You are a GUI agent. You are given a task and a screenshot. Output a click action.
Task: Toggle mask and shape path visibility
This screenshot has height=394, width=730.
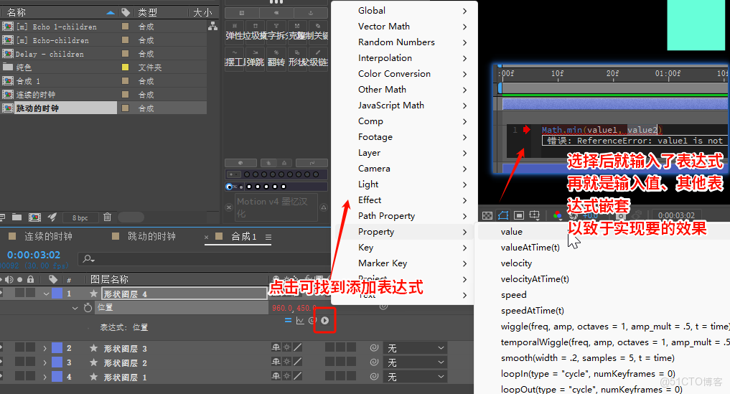pos(503,215)
